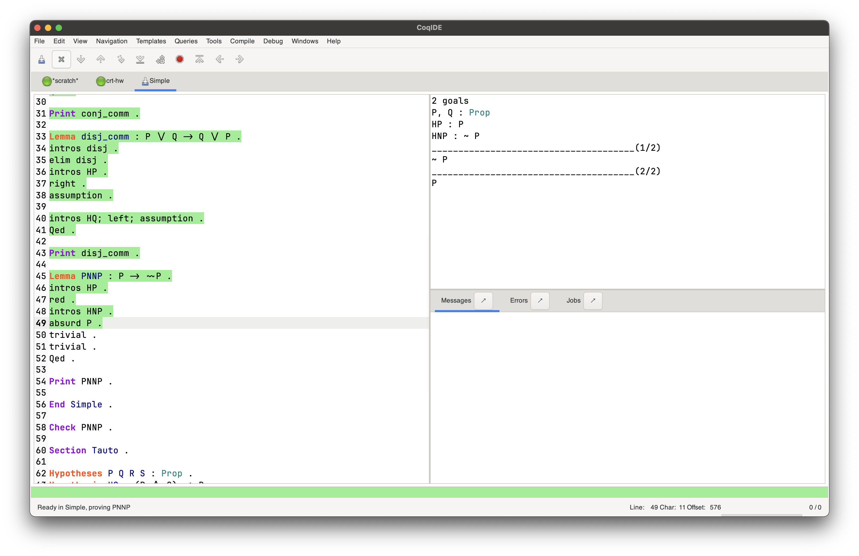859x556 pixels.
Task: Click 'Check PNNP .' on line 58
Action: [80, 427]
